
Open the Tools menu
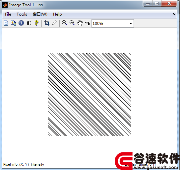[x=22, y=14]
